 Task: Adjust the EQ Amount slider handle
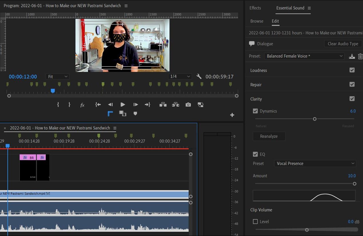click(354, 184)
